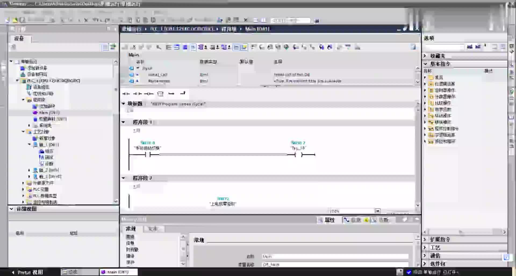
Task: Expand the 通信 communication instructions section
Action: pyautogui.click(x=425, y=256)
